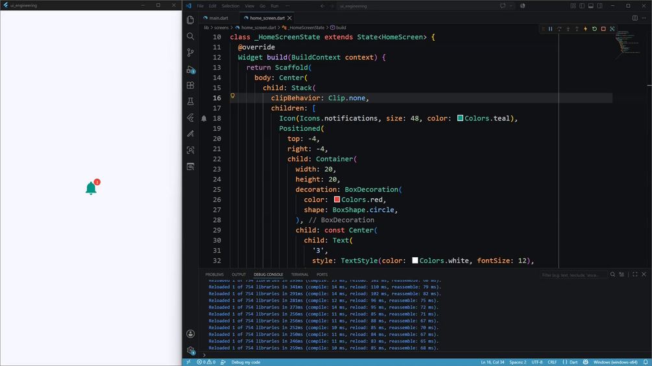Open the View menu
The image size is (652, 366).
click(250, 6)
